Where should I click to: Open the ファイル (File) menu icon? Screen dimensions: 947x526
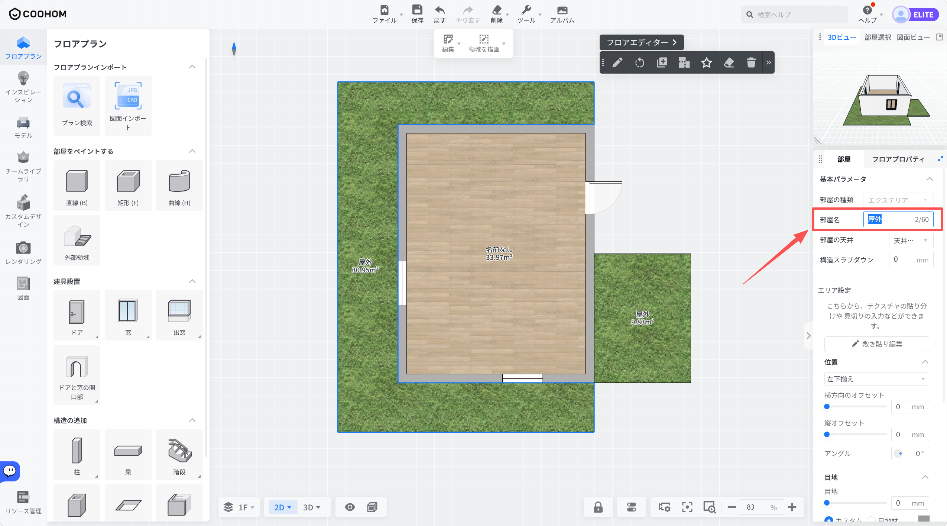tap(384, 10)
